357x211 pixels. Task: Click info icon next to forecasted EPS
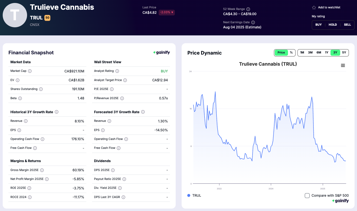(103, 130)
